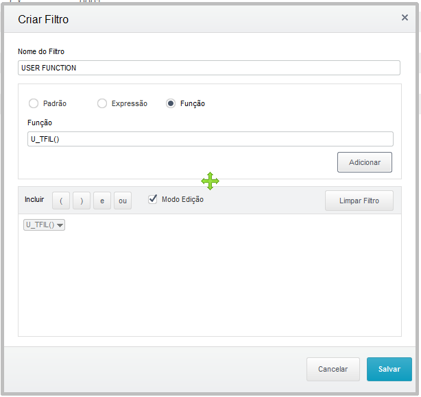Click the Incluir label

point(34,199)
